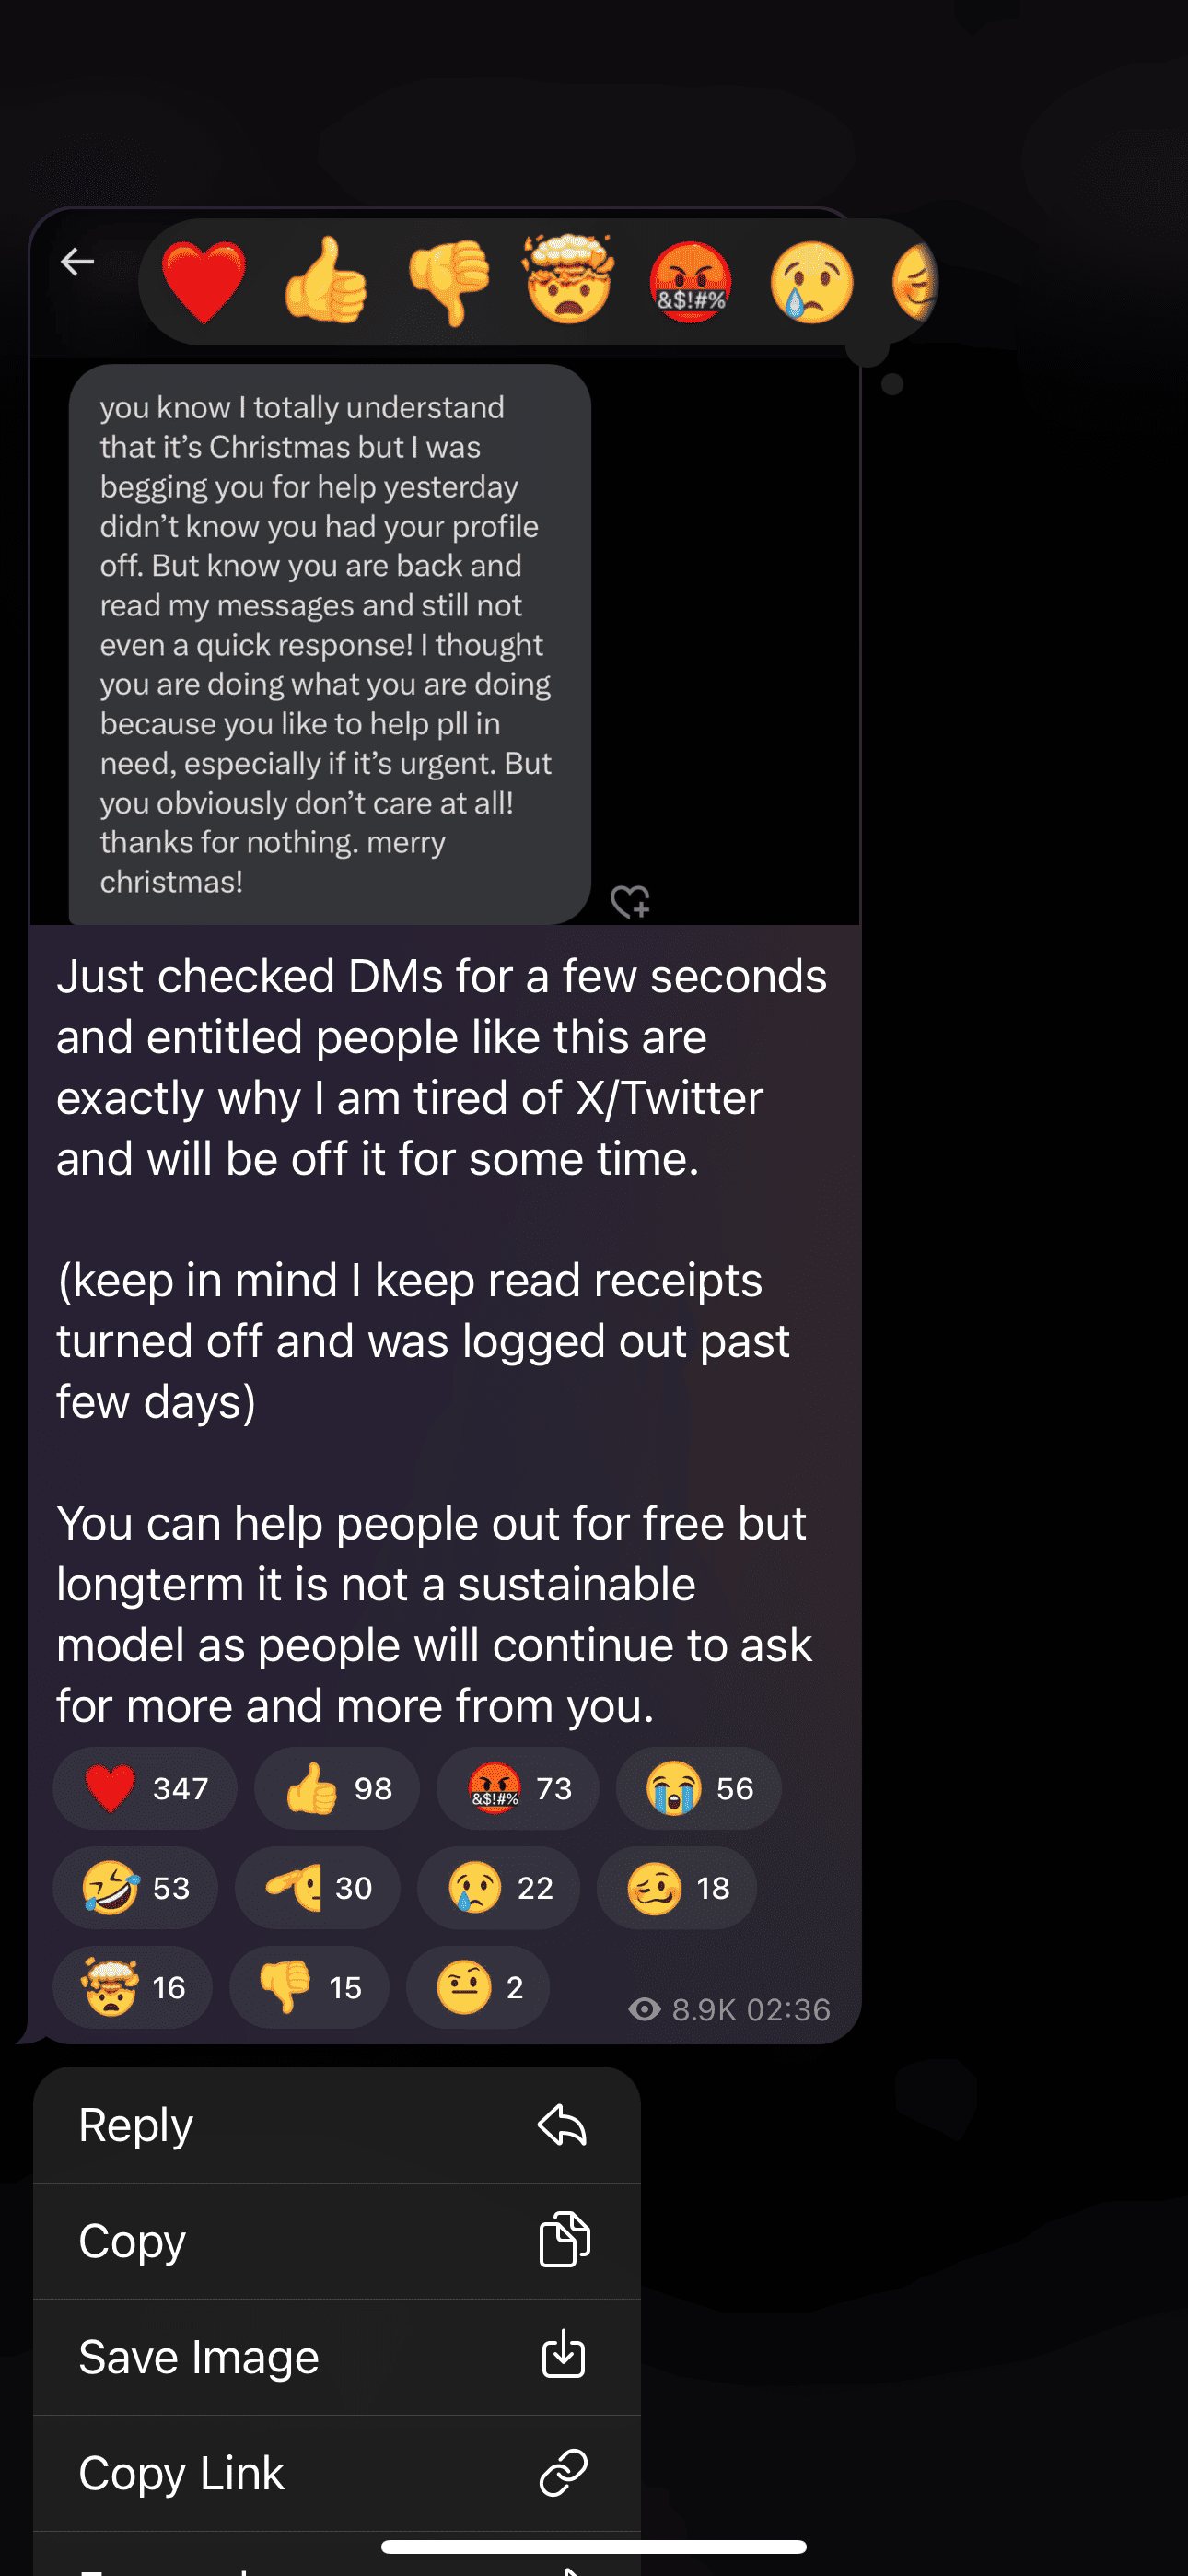React with the cursing angry face emoji
This screenshot has width=1188, height=2576.
click(690, 282)
